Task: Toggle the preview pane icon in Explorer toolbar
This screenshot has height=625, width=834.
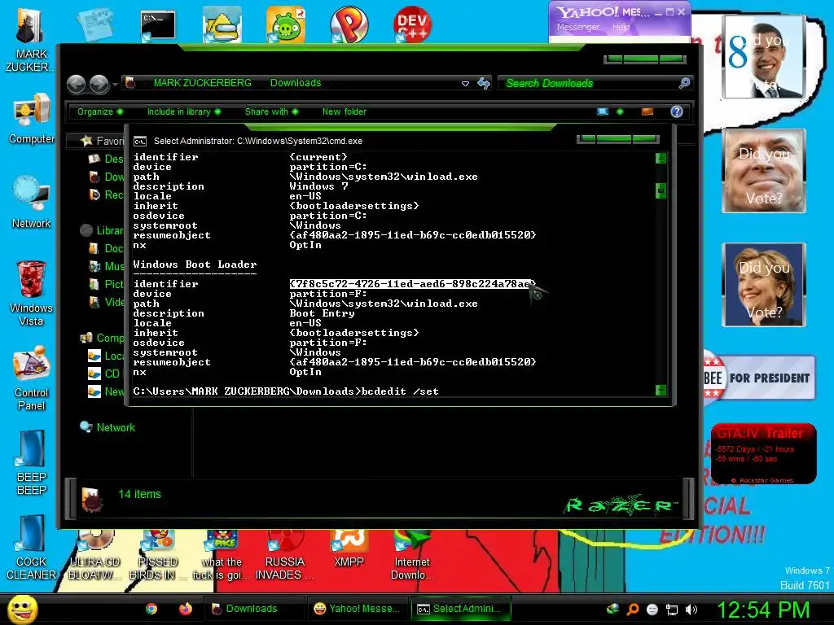Action: [647, 111]
